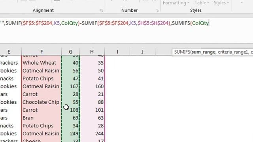Select the Cheese cell in column F
This screenshot has height=142, width=253.
[x=41, y=140]
